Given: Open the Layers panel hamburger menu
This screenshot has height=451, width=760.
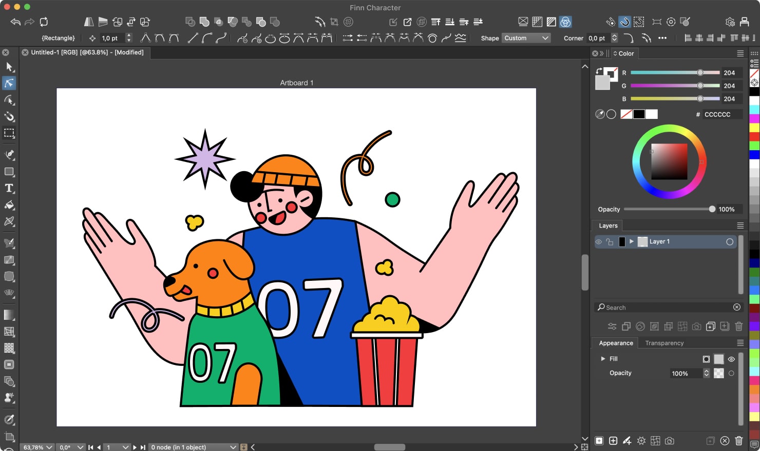Looking at the screenshot, I should click(740, 225).
